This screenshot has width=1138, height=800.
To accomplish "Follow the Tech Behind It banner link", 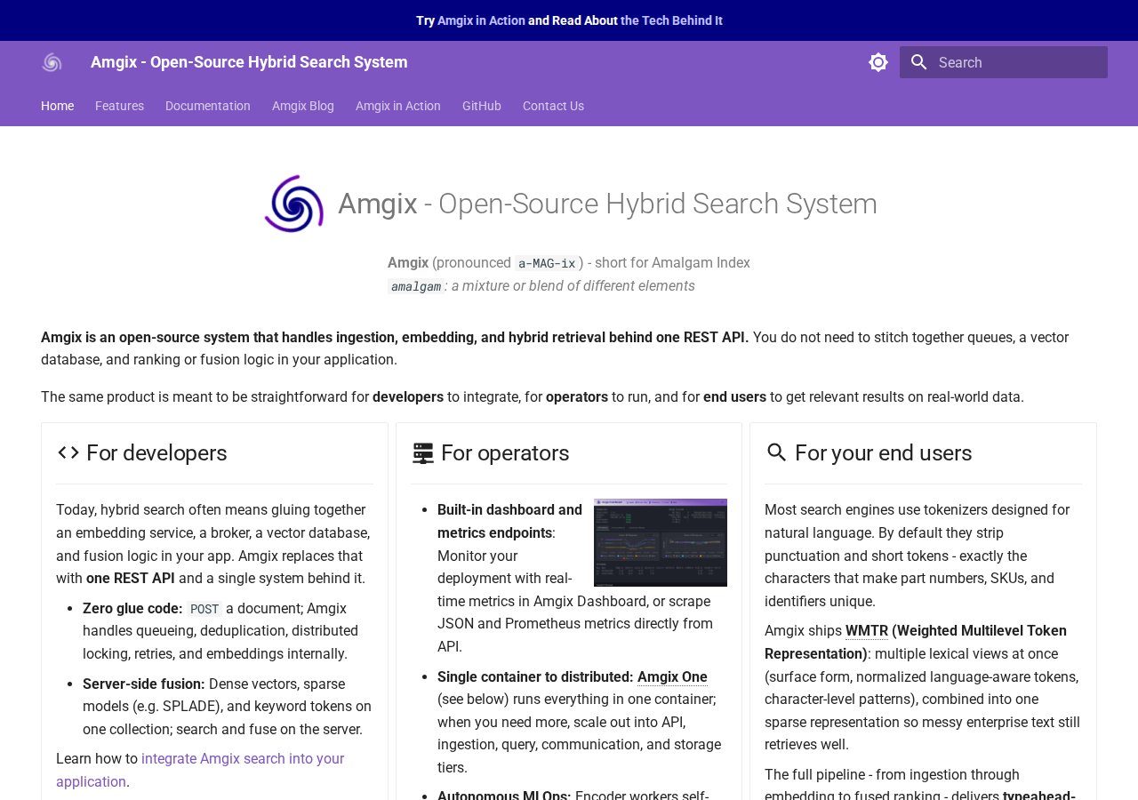I will coord(671,20).
